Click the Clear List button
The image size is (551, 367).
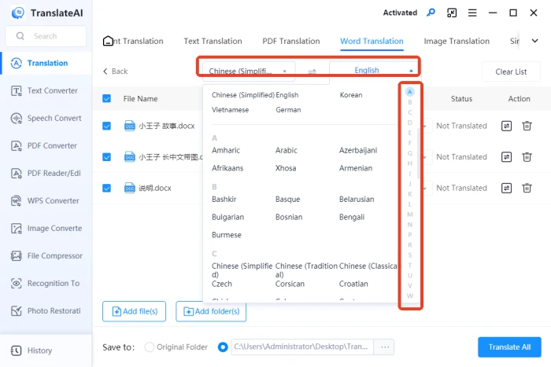coord(511,72)
